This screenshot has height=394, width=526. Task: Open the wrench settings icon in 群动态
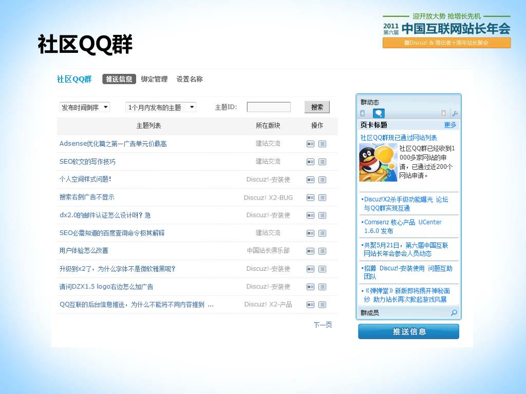coord(455,113)
